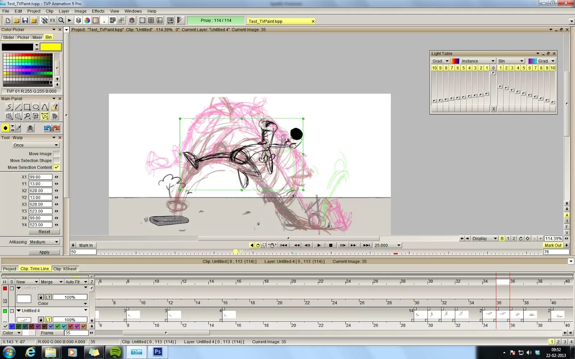The width and height of the screenshot is (575, 359).
Task: Redo with the orange arrow icon
Action: coord(56,128)
